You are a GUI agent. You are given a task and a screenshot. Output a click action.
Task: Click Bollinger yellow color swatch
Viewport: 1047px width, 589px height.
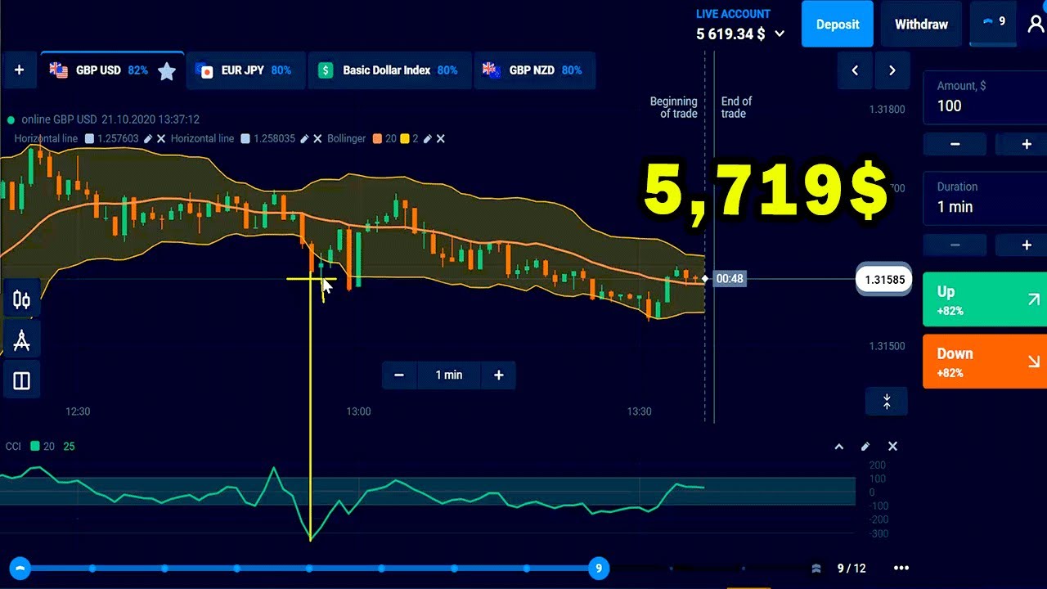(x=404, y=139)
